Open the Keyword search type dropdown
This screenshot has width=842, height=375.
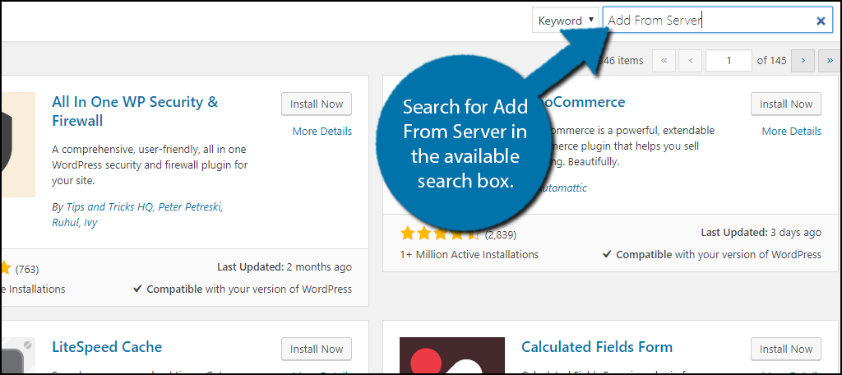[x=567, y=21]
